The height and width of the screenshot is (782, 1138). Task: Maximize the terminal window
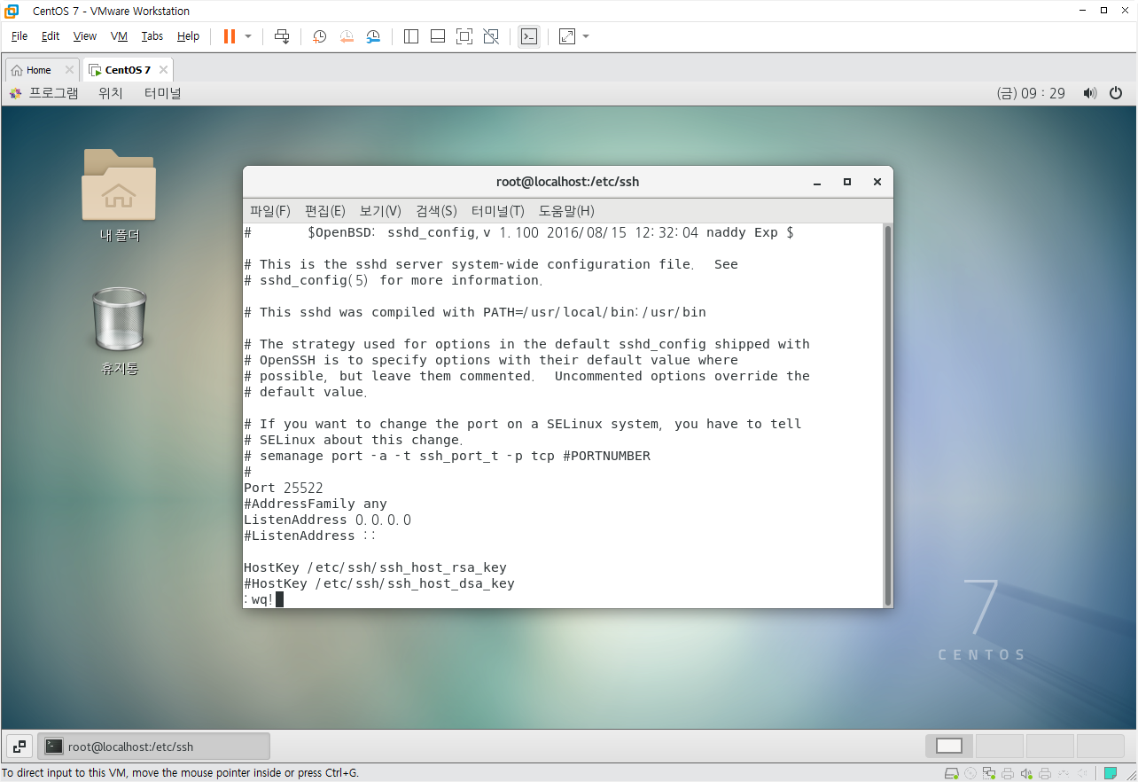pos(847,182)
